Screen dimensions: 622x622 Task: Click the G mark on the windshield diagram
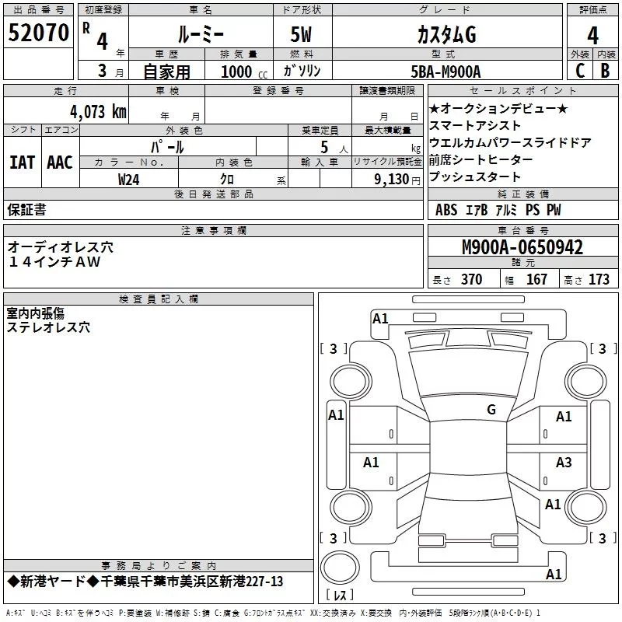(491, 409)
